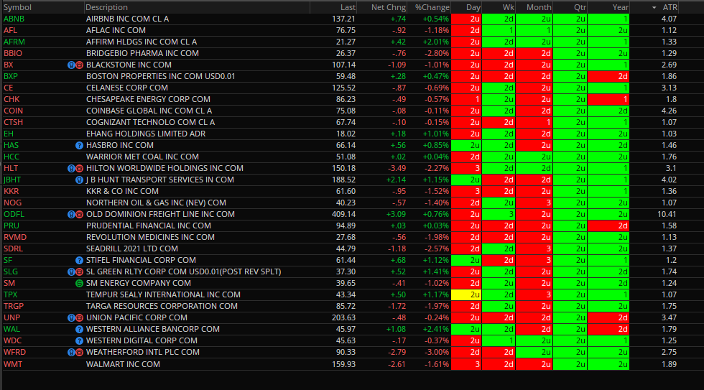Image resolution: width=704 pixels, height=390 pixels.
Task: Click JBHT last price 188.52
Action: pos(343,180)
